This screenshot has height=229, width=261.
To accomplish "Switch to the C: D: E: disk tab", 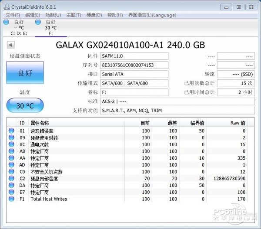I will click(x=19, y=28).
